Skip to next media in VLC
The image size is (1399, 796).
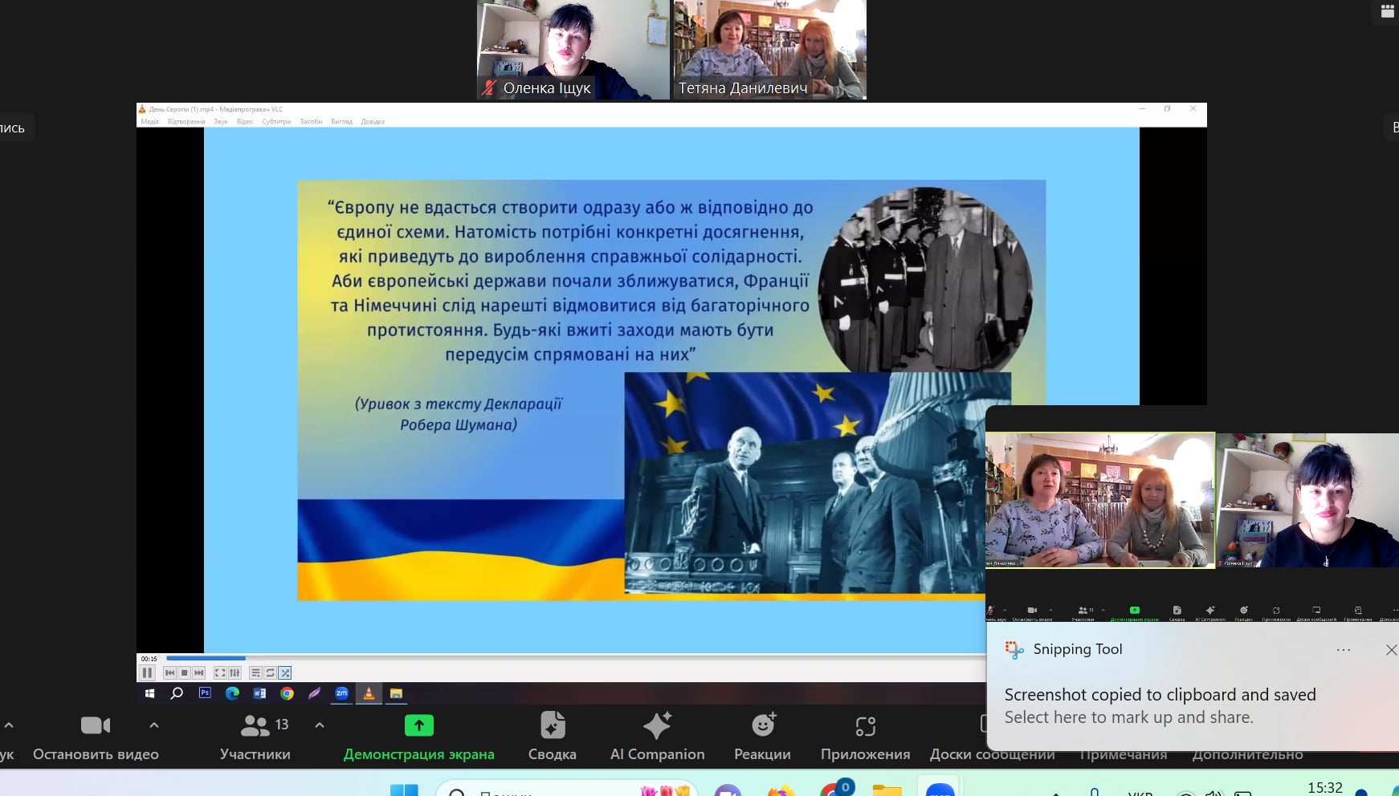(199, 673)
